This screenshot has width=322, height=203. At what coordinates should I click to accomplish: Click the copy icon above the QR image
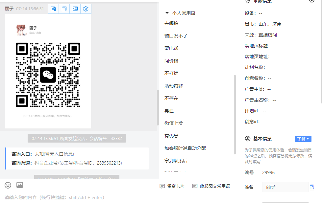[x=64, y=9]
